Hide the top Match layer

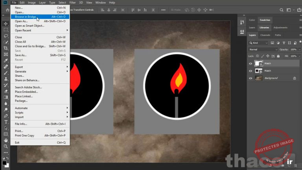(x=250, y=63)
